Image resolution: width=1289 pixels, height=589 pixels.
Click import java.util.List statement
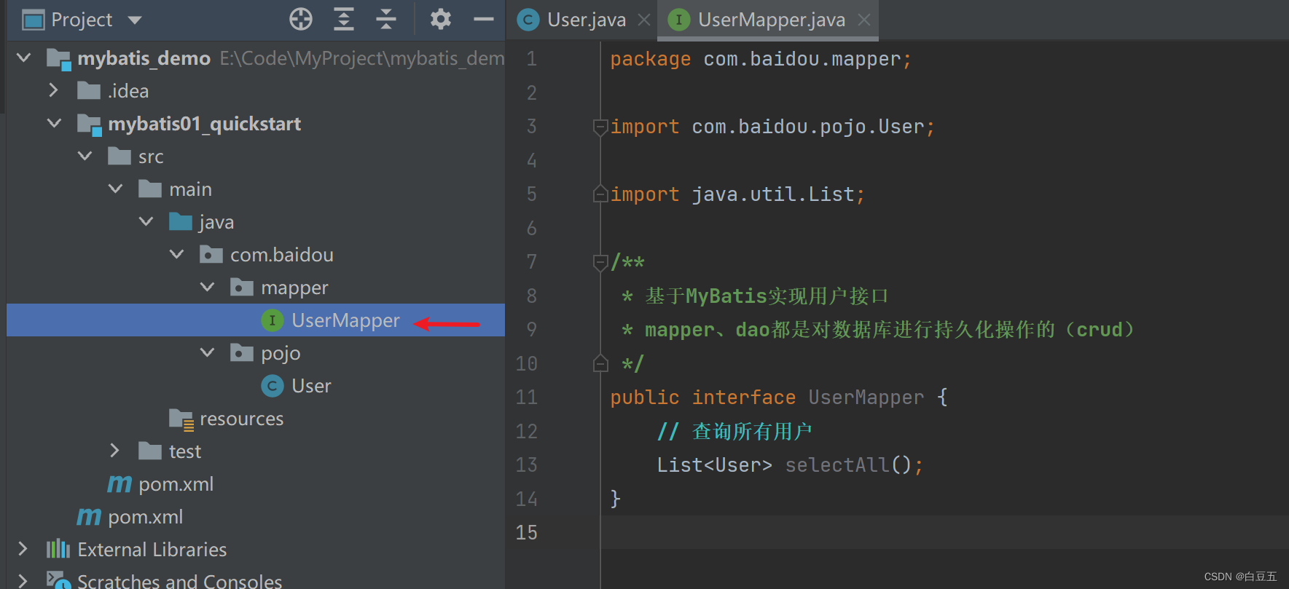(737, 194)
